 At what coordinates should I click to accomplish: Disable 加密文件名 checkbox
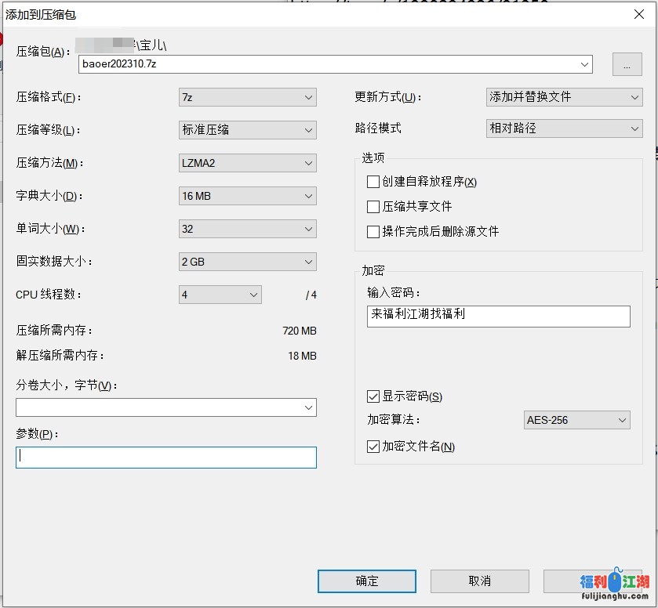[373, 447]
